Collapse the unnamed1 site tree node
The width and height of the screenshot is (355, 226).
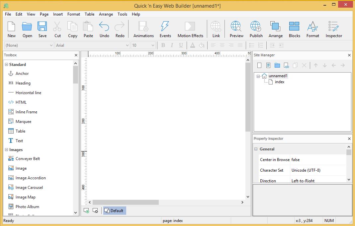(x=258, y=76)
